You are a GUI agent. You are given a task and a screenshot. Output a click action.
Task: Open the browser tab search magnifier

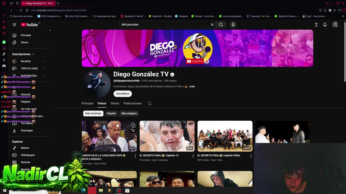[x=327, y=3]
